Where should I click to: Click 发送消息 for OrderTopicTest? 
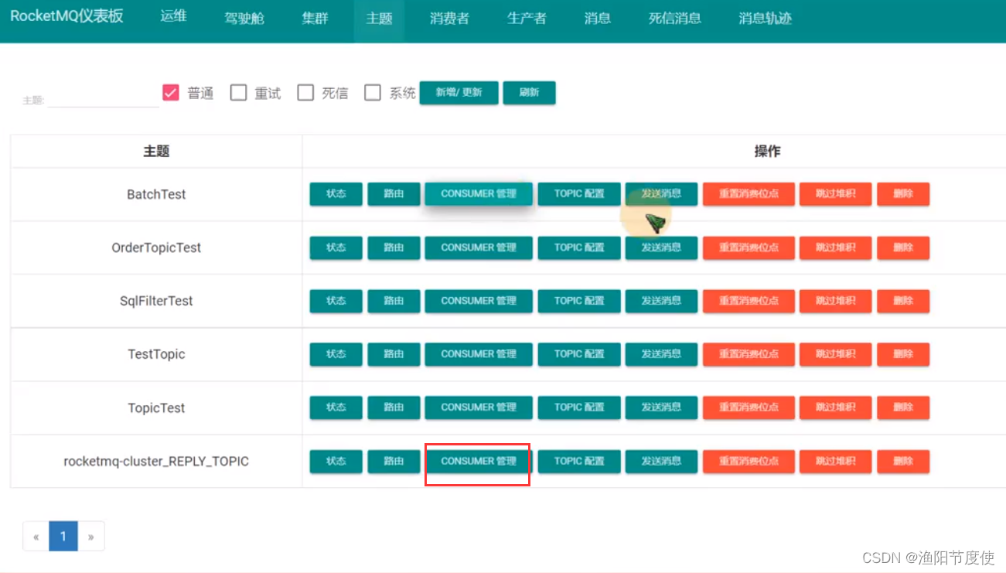pyautogui.click(x=661, y=247)
